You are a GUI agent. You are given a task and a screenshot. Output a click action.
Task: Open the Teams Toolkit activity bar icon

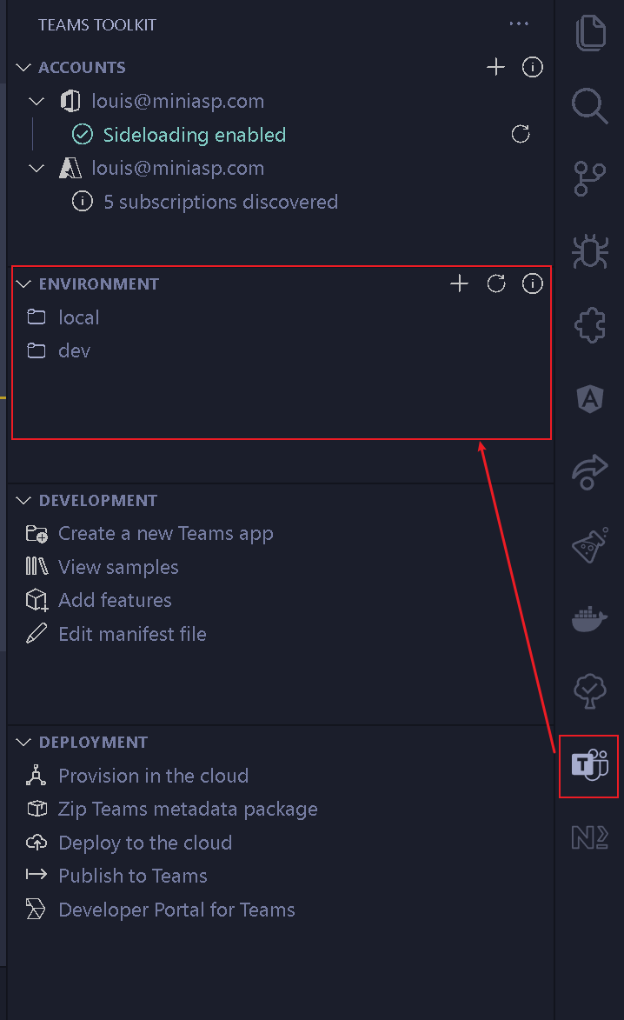[589, 765]
